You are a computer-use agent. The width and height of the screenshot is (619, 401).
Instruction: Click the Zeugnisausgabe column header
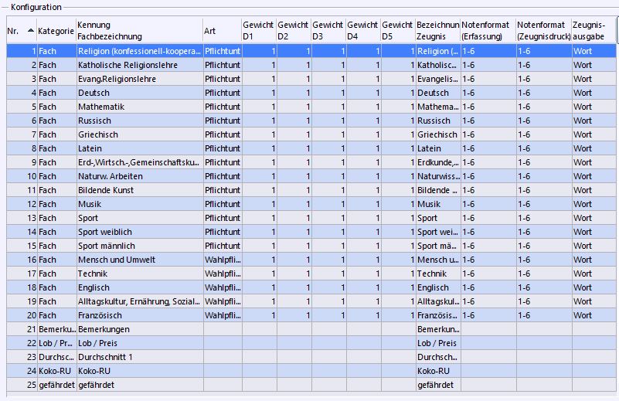click(x=593, y=31)
